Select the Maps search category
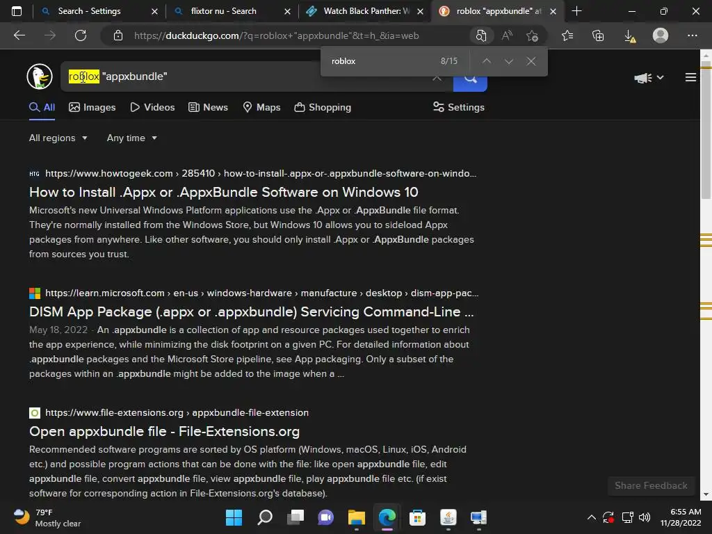The image size is (712, 534). tap(261, 107)
